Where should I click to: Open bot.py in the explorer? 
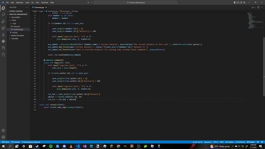coord(18,32)
